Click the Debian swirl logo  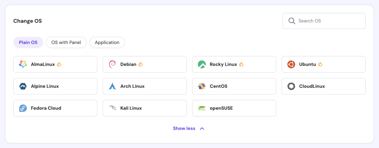(113, 64)
